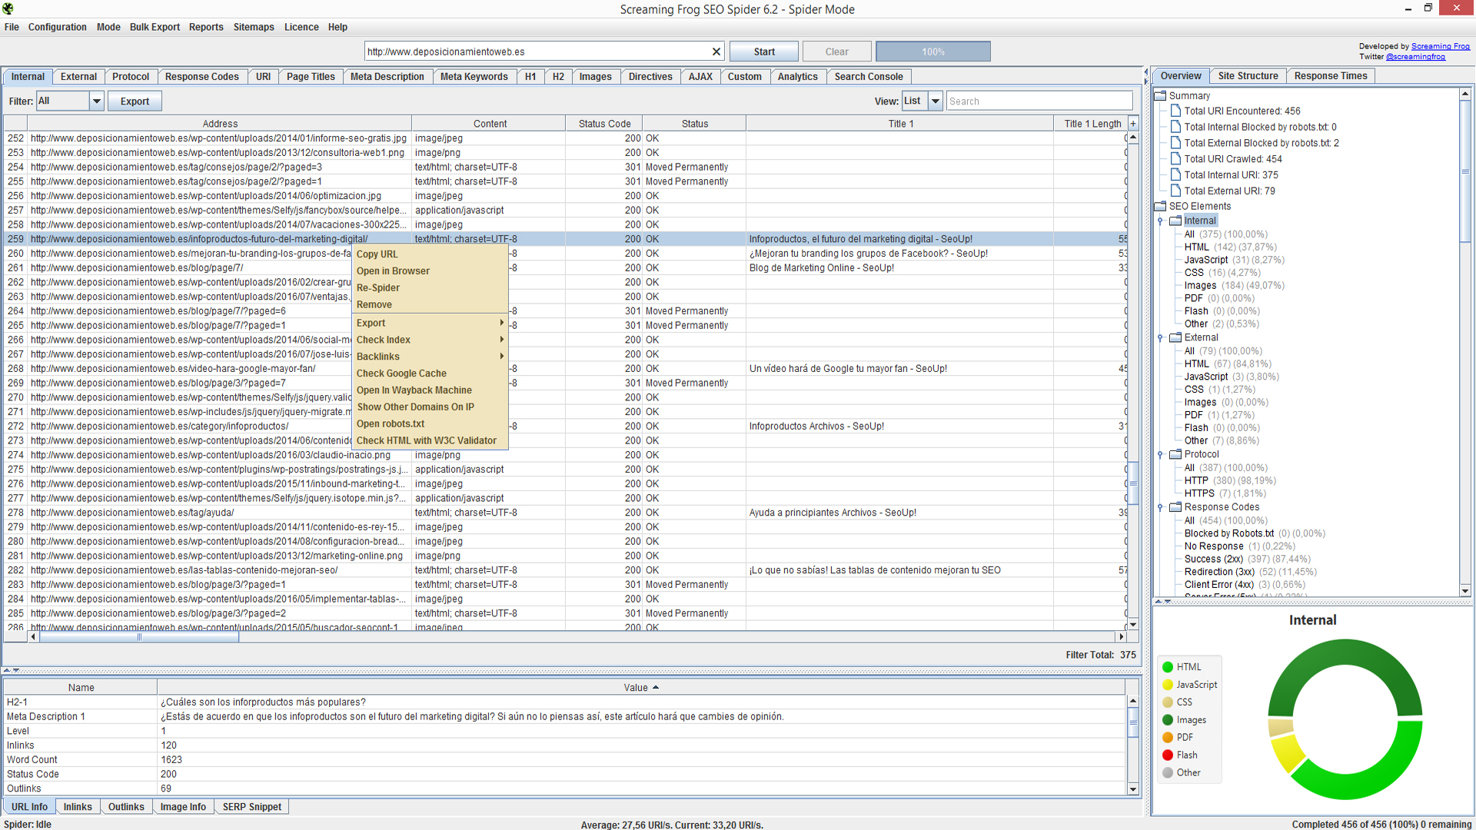This screenshot has height=830, width=1476.
Task: Open the Response Times tab
Action: [1331, 76]
